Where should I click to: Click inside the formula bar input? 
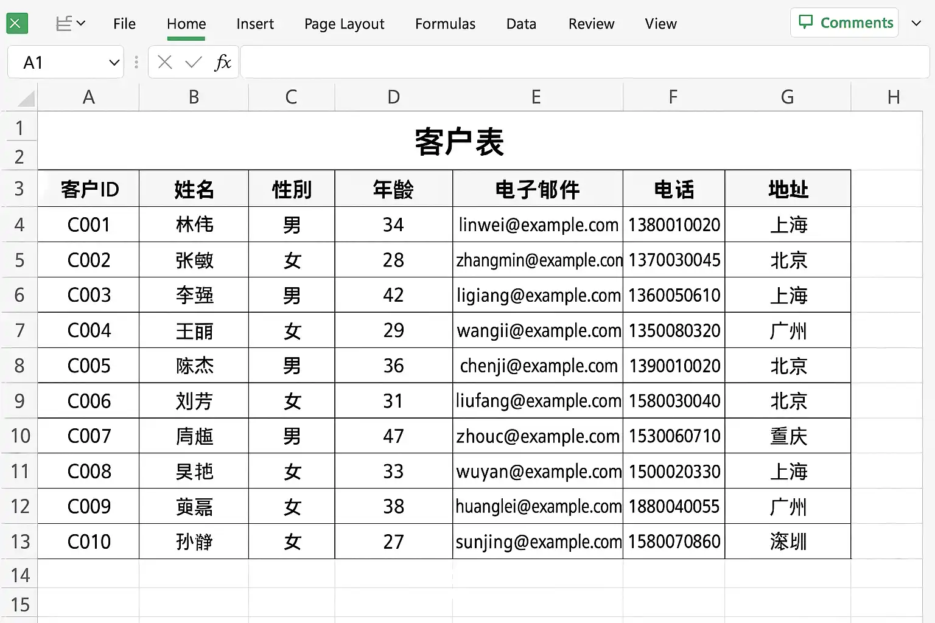584,62
